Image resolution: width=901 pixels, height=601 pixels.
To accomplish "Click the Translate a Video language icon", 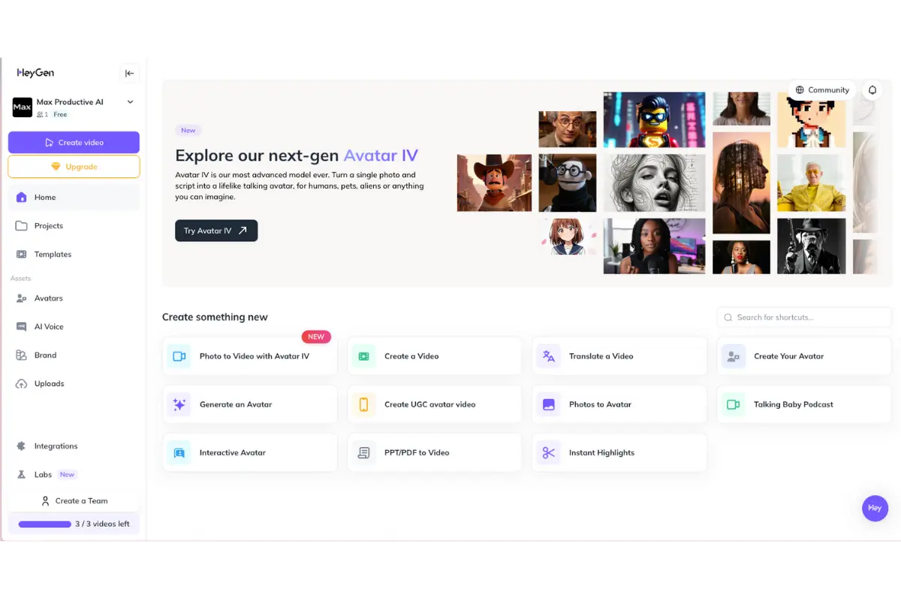I will click(549, 356).
